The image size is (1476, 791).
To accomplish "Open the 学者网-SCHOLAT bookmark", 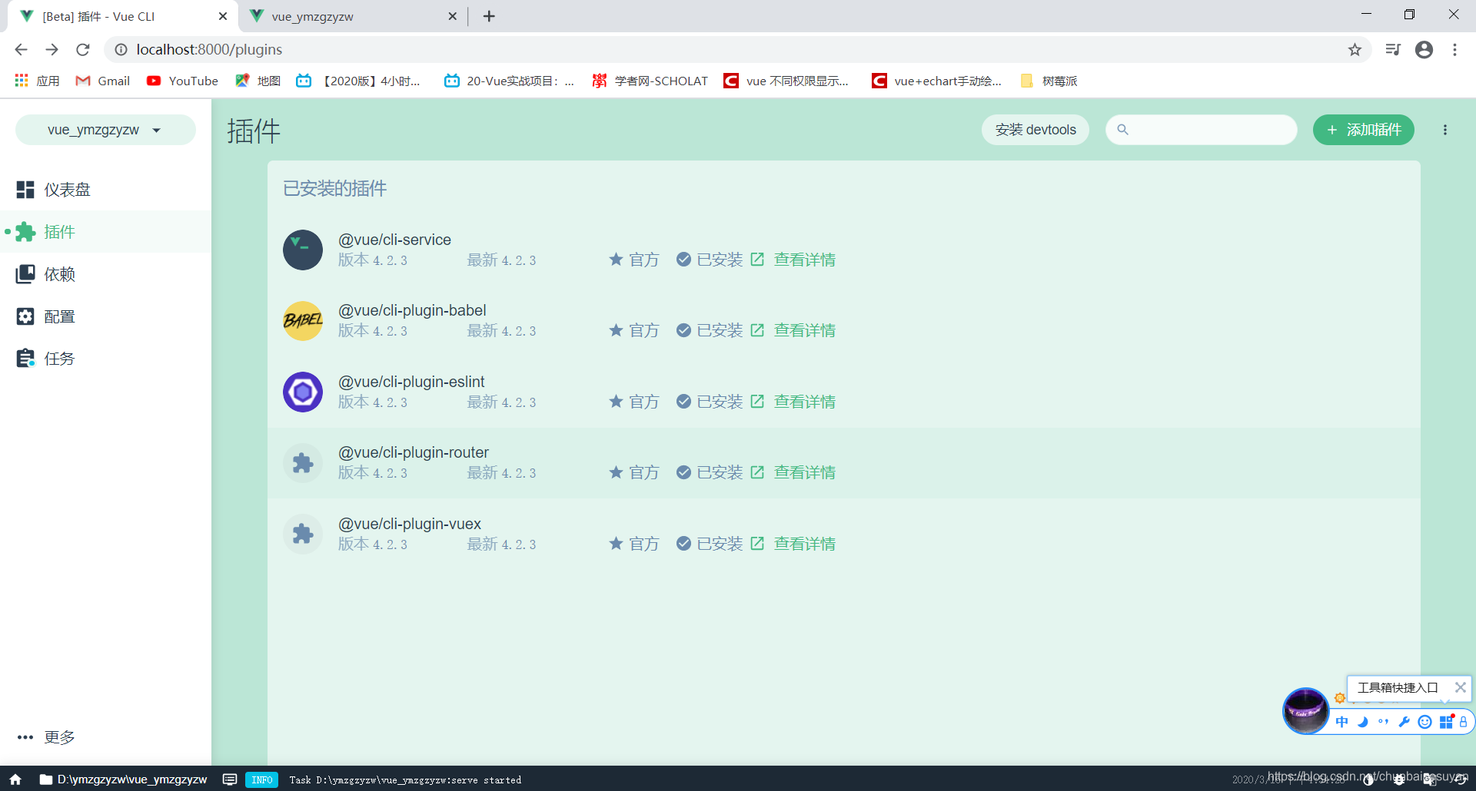I will 650,81.
